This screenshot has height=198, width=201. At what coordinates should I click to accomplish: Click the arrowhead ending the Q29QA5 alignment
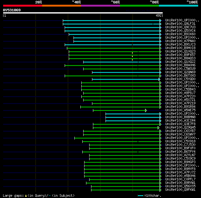coord(159,128)
